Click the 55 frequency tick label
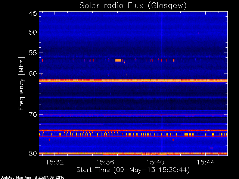This screenshot has height=179, width=239. pyautogui.click(x=33, y=53)
